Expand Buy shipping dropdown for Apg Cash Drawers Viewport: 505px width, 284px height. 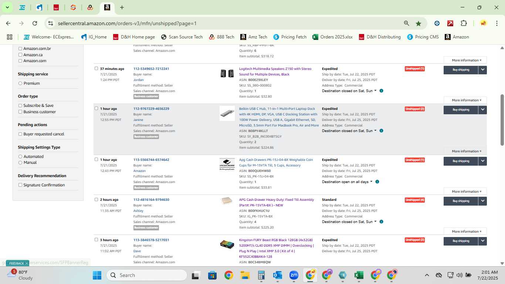(x=482, y=161)
